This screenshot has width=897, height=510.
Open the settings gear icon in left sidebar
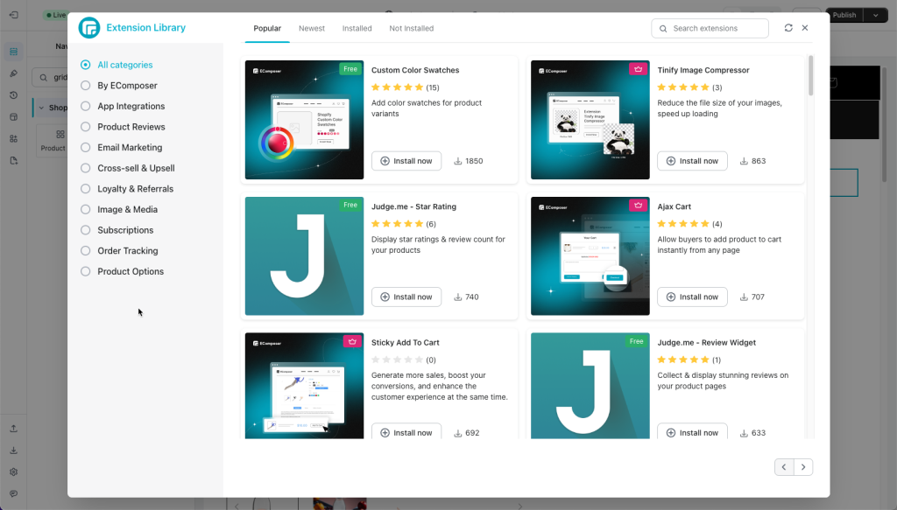14,472
